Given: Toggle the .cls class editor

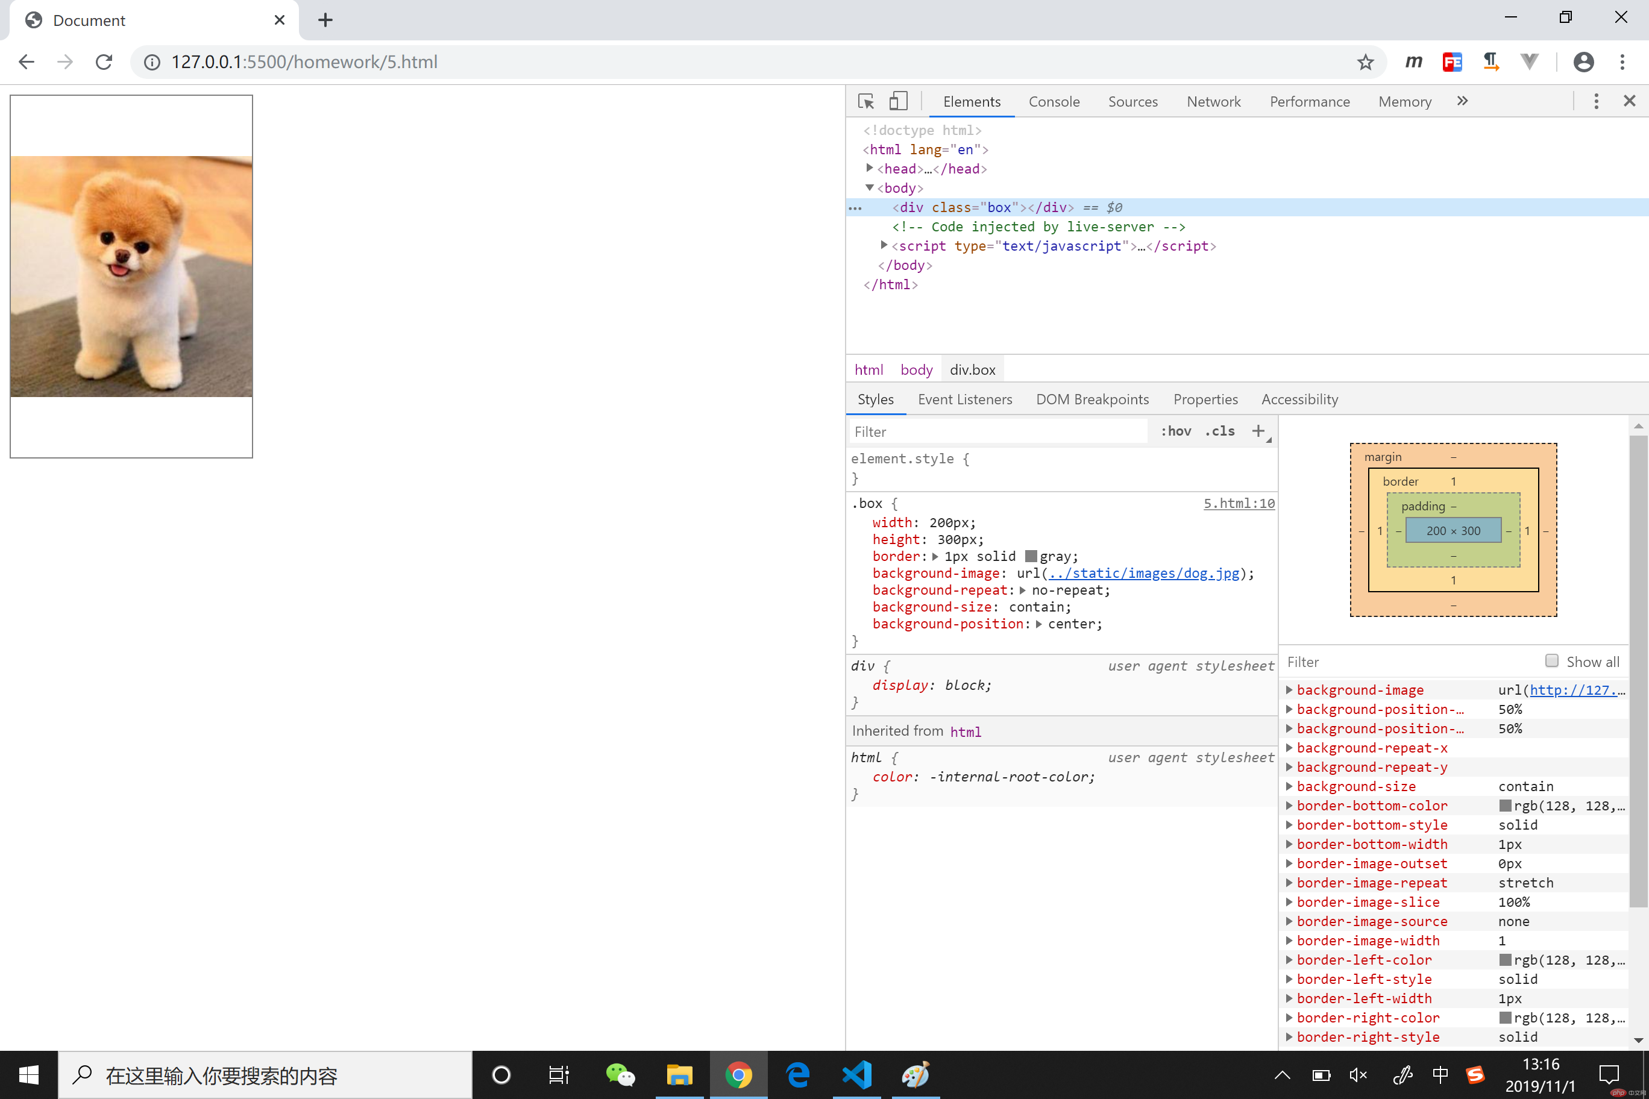Looking at the screenshot, I should [x=1220, y=431].
